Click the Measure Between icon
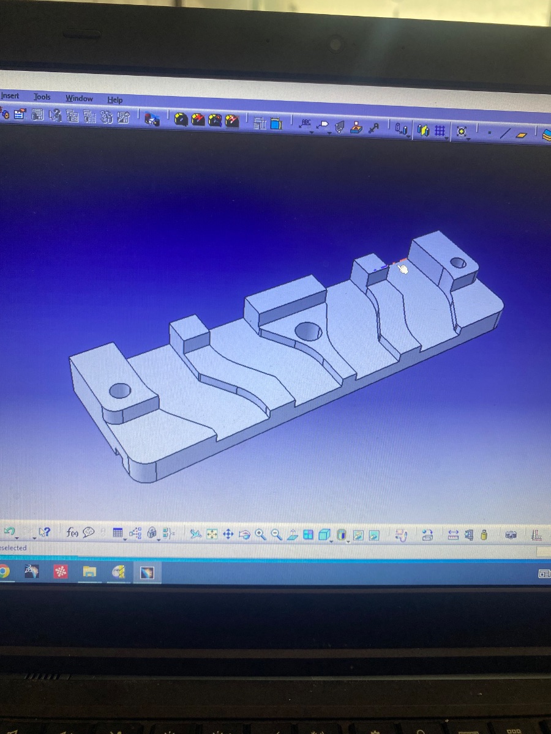551x734 pixels. point(453,535)
